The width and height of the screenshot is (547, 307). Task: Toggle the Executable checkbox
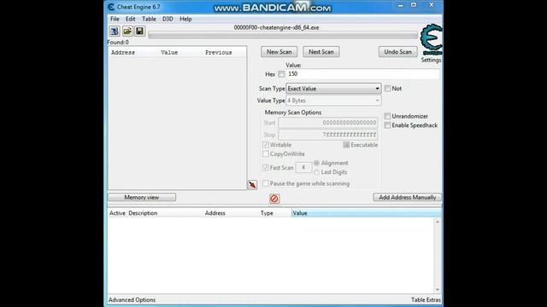point(346,145)
